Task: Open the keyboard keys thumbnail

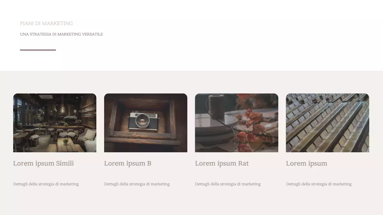Action: click(x=328, y=123)
